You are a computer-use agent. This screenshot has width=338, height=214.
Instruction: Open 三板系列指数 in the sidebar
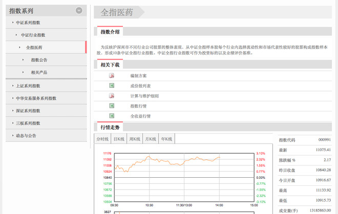(28, 123)
